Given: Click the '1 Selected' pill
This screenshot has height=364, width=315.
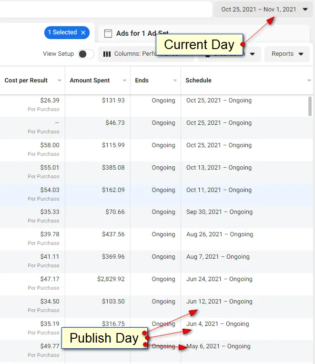Looking at the screenshot, I should coord(67,32).
